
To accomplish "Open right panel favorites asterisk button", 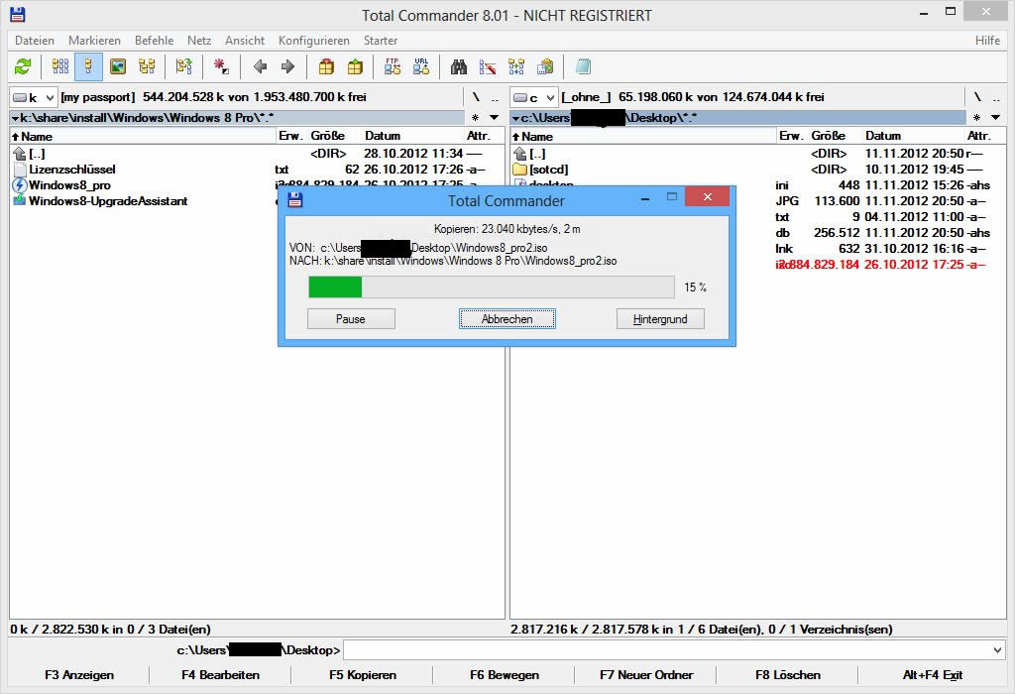I will (x=976, y=118).
